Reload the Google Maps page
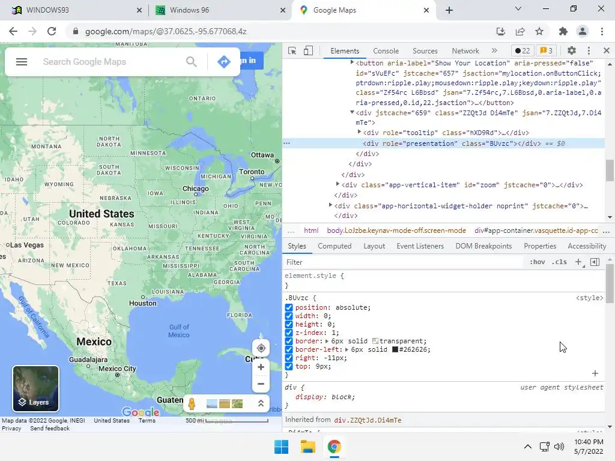615x461 pixels. point(52,31)
